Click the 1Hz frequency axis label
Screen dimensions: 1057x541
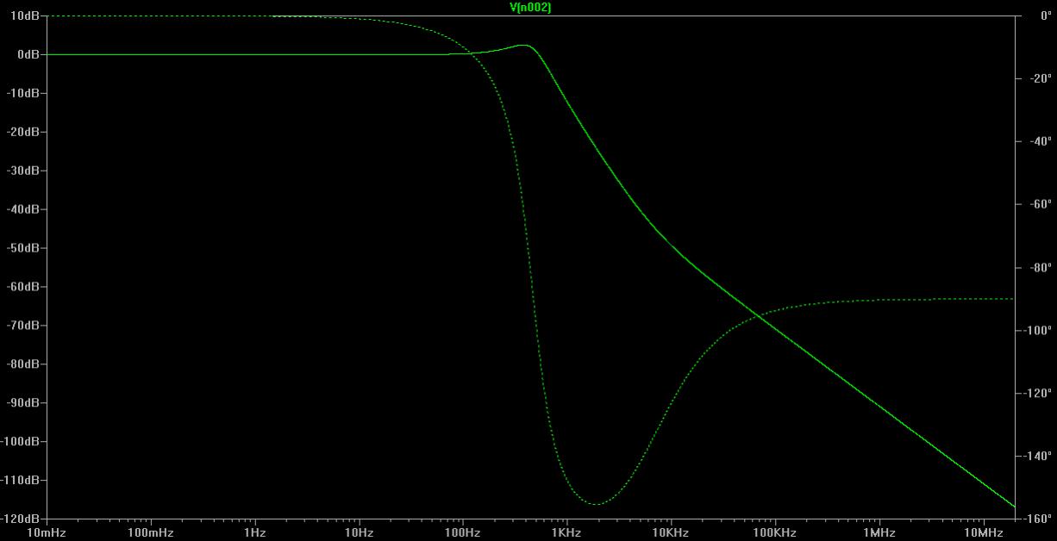coord(254,533)
